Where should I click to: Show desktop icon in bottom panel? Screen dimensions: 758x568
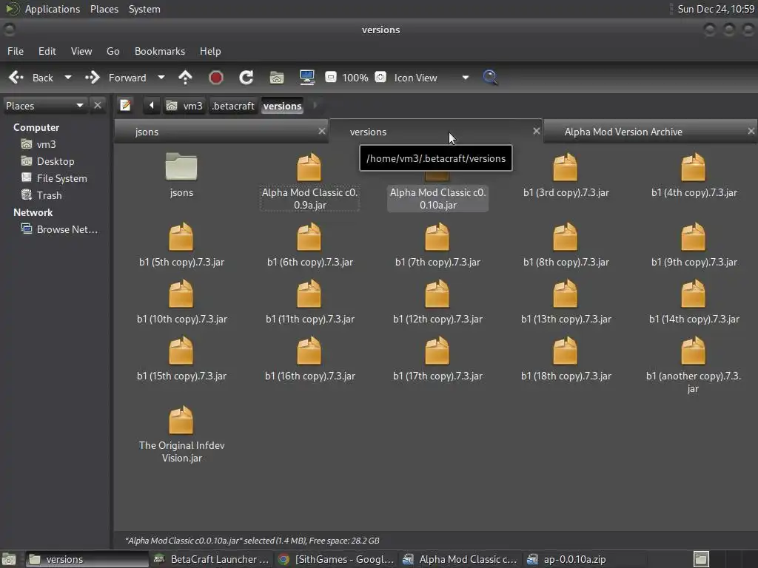(9, 560)
